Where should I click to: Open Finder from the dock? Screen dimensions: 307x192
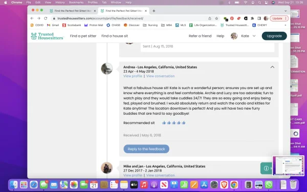(x=14, y=184)
